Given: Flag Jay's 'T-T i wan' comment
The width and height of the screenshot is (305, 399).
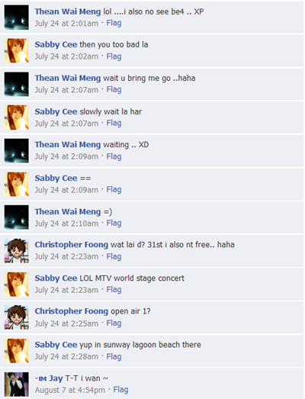Looking at the screenshot, I should tap(120, 390).
